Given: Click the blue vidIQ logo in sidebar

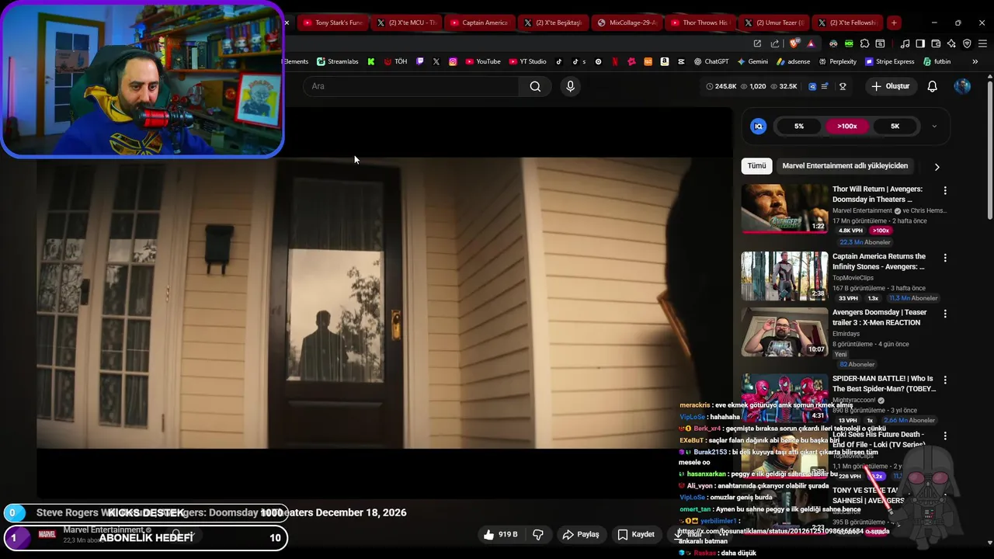Looking at the screenshot, I should (759, 126).
